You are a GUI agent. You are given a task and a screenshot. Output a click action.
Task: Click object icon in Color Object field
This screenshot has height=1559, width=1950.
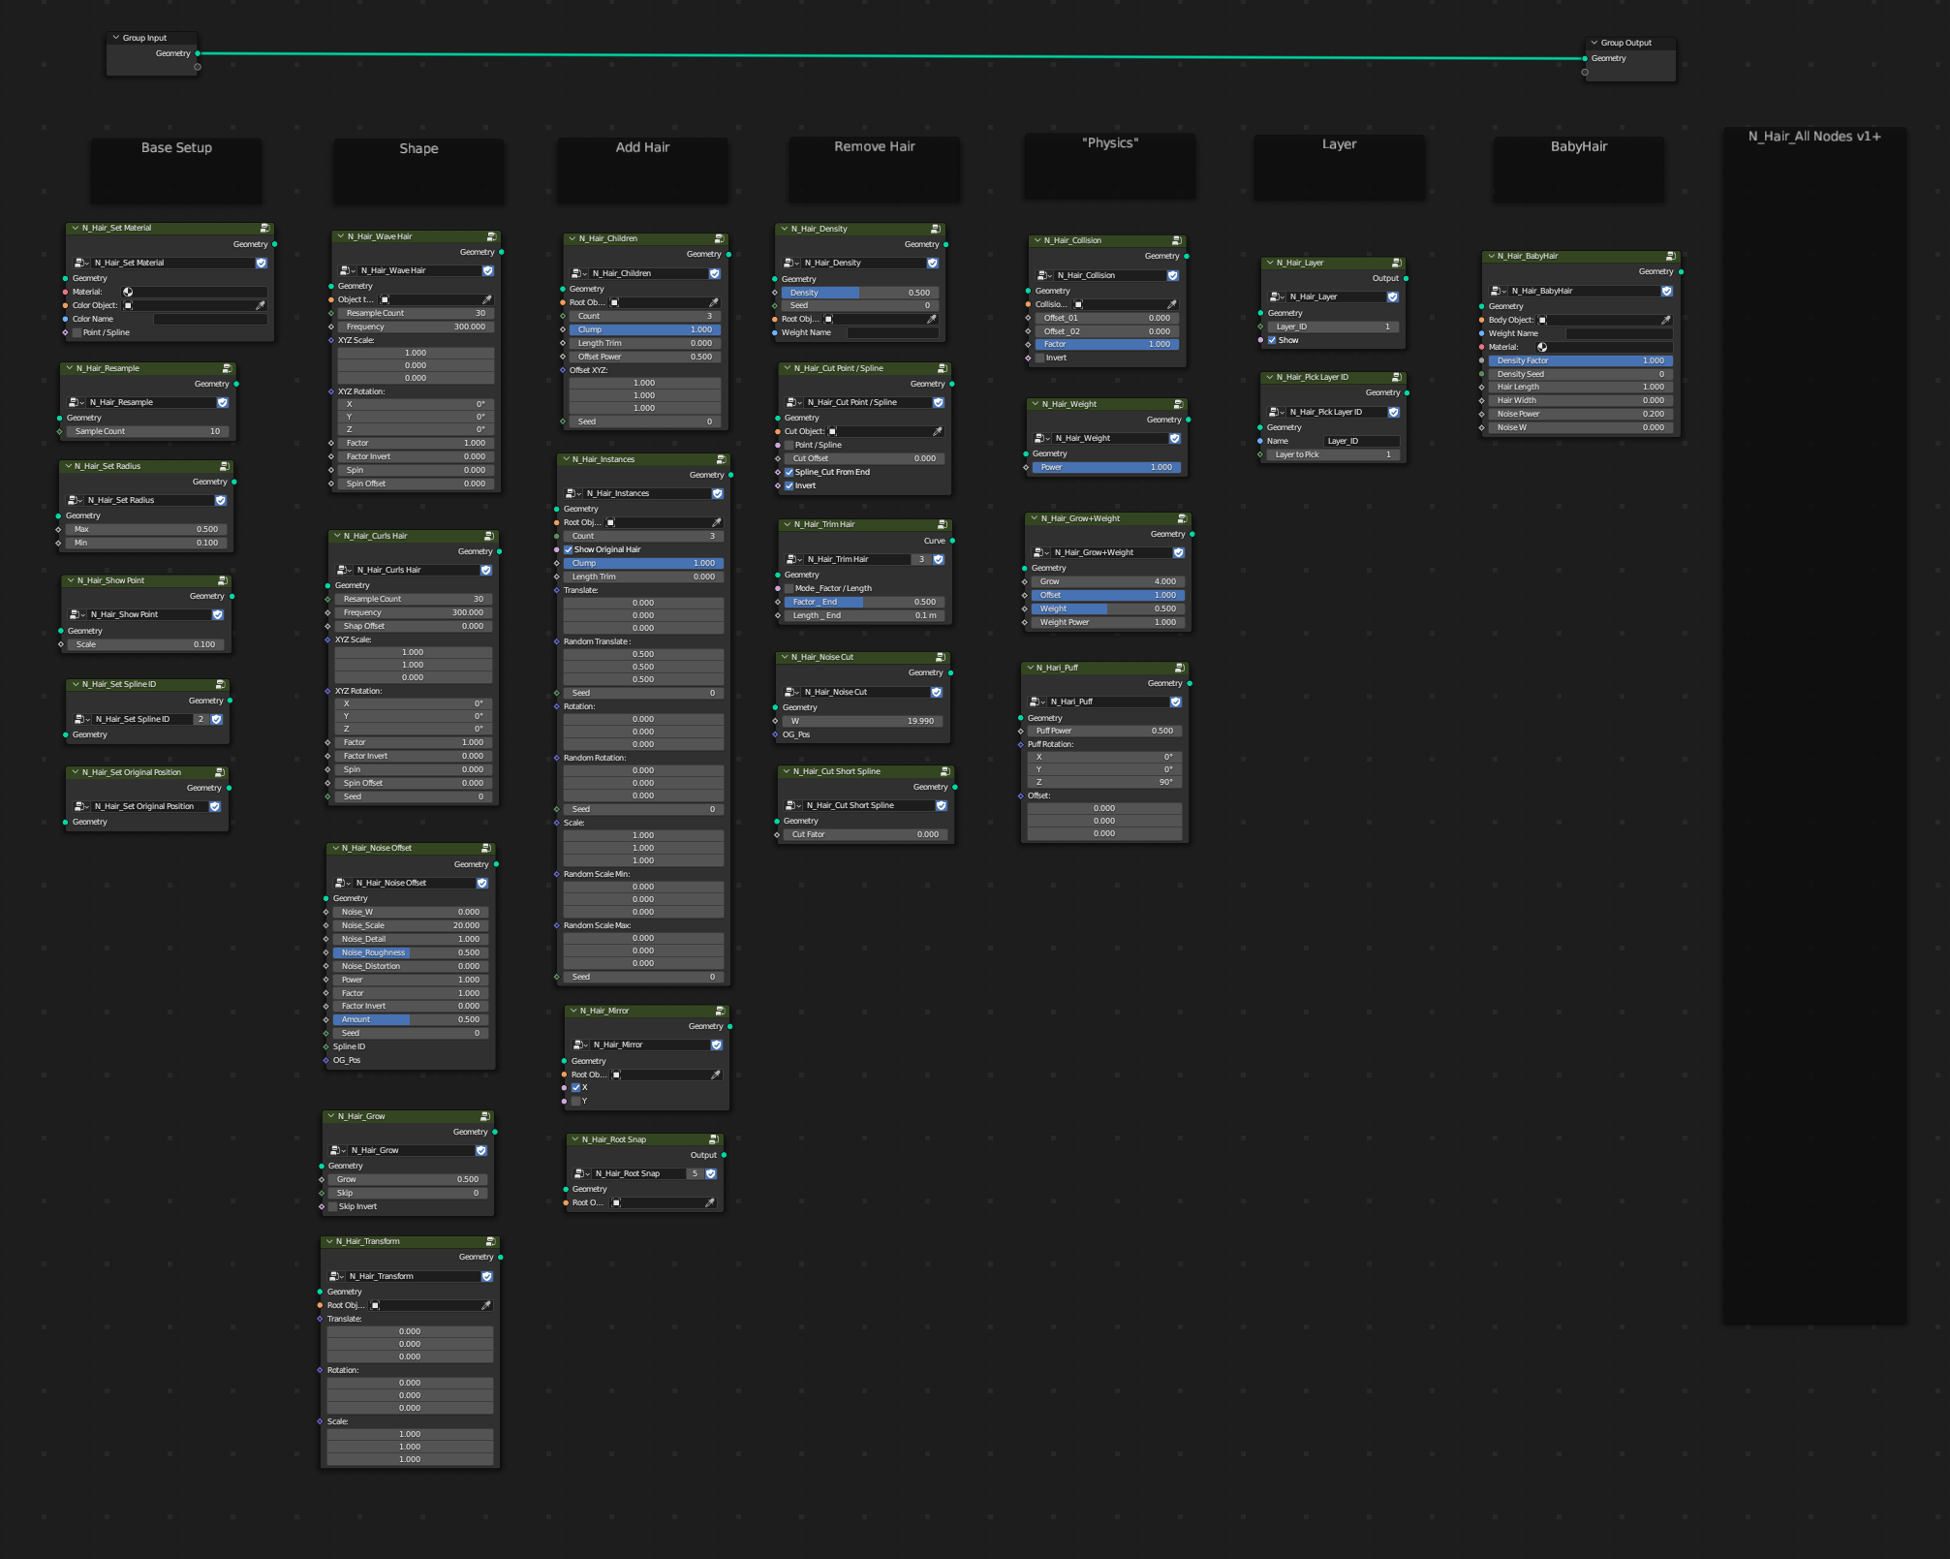coord(128,305)
